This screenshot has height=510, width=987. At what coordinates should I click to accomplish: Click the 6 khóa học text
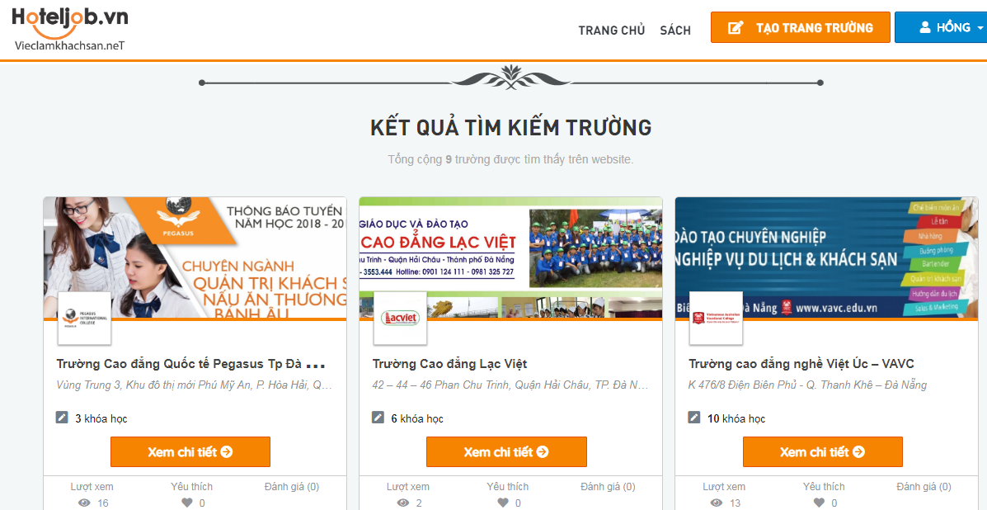pos(417,418)
